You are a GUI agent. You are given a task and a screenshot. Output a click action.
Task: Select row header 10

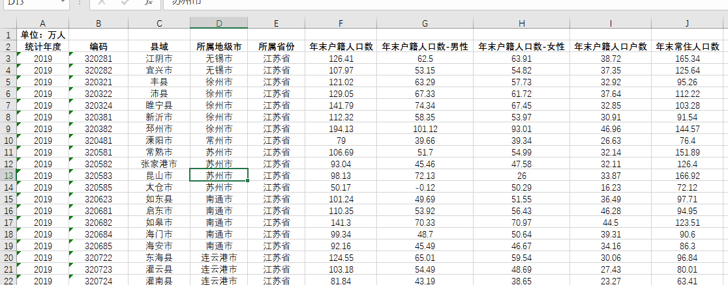(x=8, y=141)
